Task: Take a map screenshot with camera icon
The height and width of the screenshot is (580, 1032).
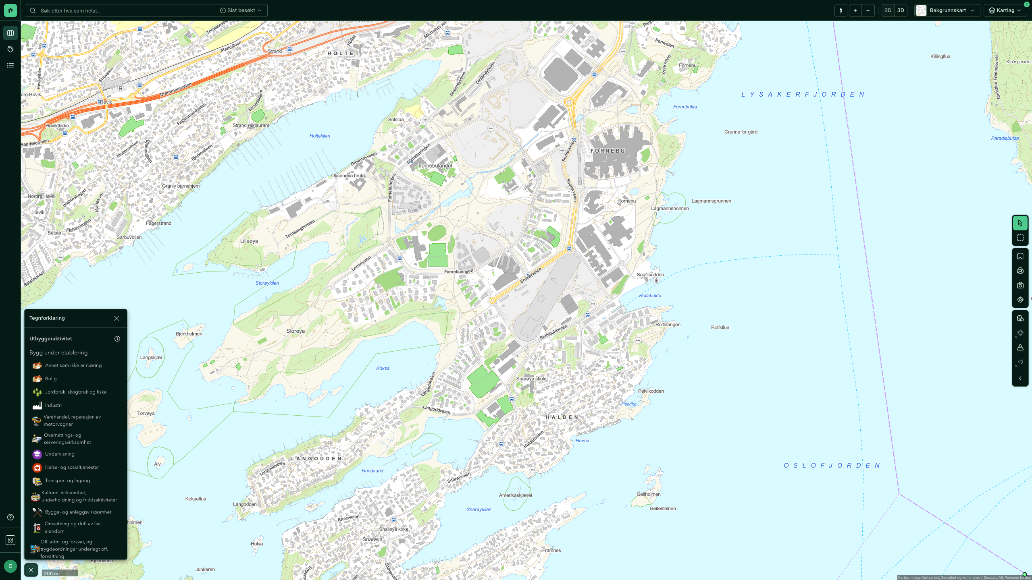Action: pos(1020,285)
